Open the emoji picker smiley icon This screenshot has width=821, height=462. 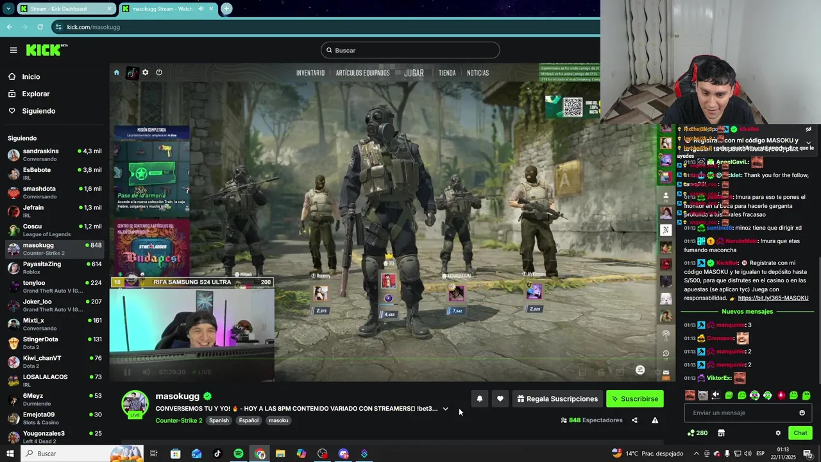(802, 413)
